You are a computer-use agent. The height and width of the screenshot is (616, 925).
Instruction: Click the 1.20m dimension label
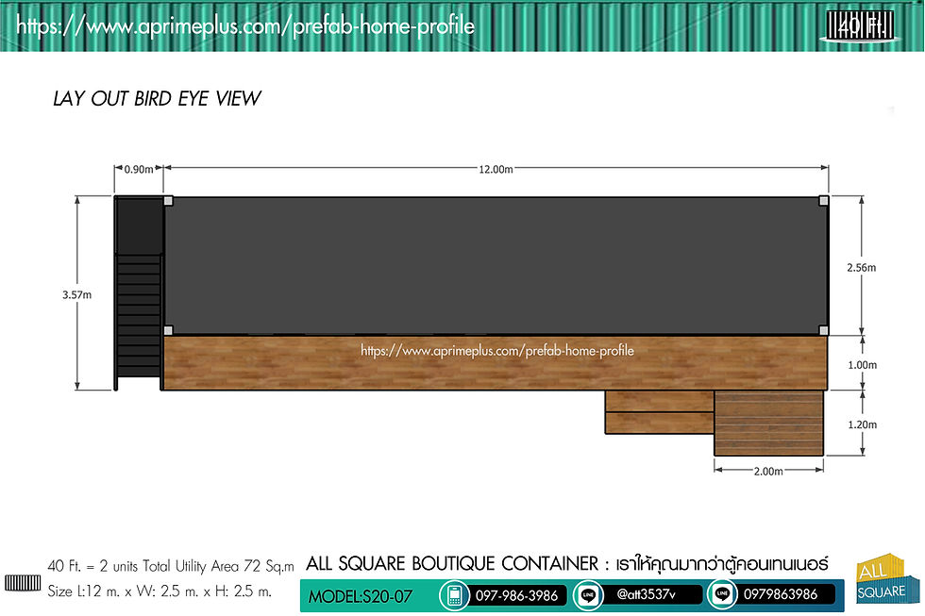coord(863,425)
